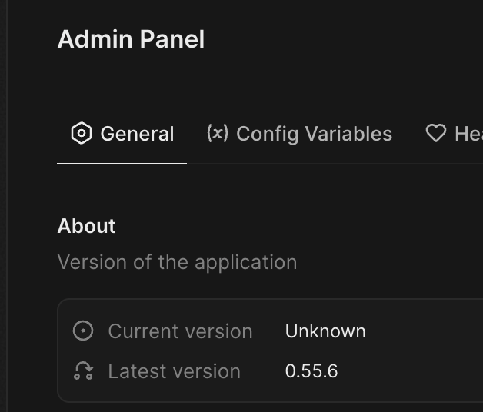The height and width of the screenshot is (412, 483).
Task: Click the white underline beneath General tab
Action: coord(122,164)
